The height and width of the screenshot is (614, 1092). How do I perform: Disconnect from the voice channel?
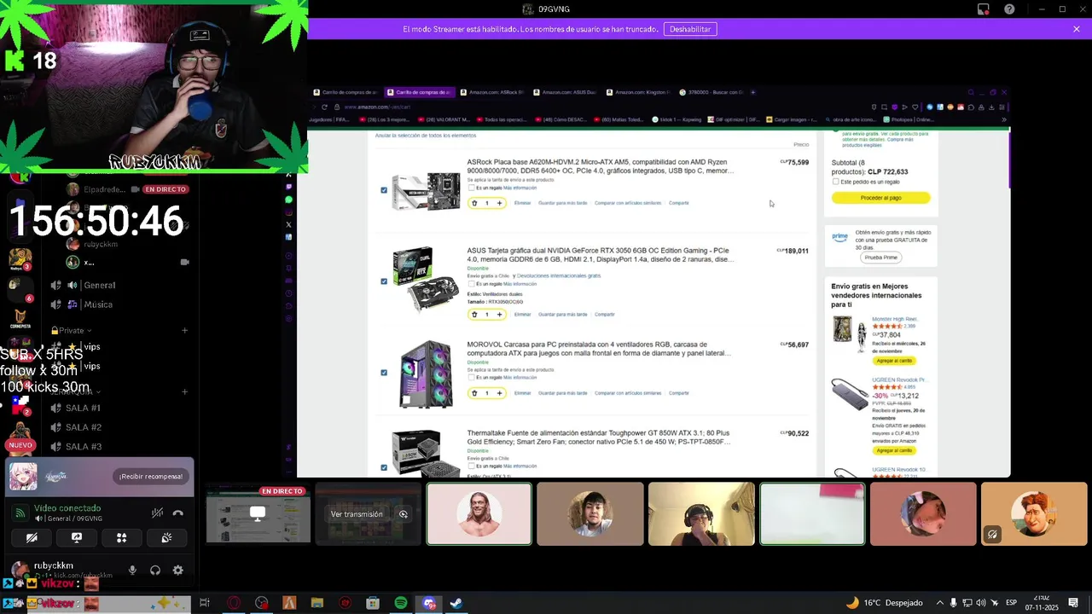coord(178,513)
